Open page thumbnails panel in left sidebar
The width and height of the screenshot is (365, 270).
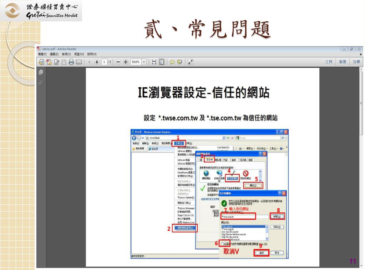41,72
